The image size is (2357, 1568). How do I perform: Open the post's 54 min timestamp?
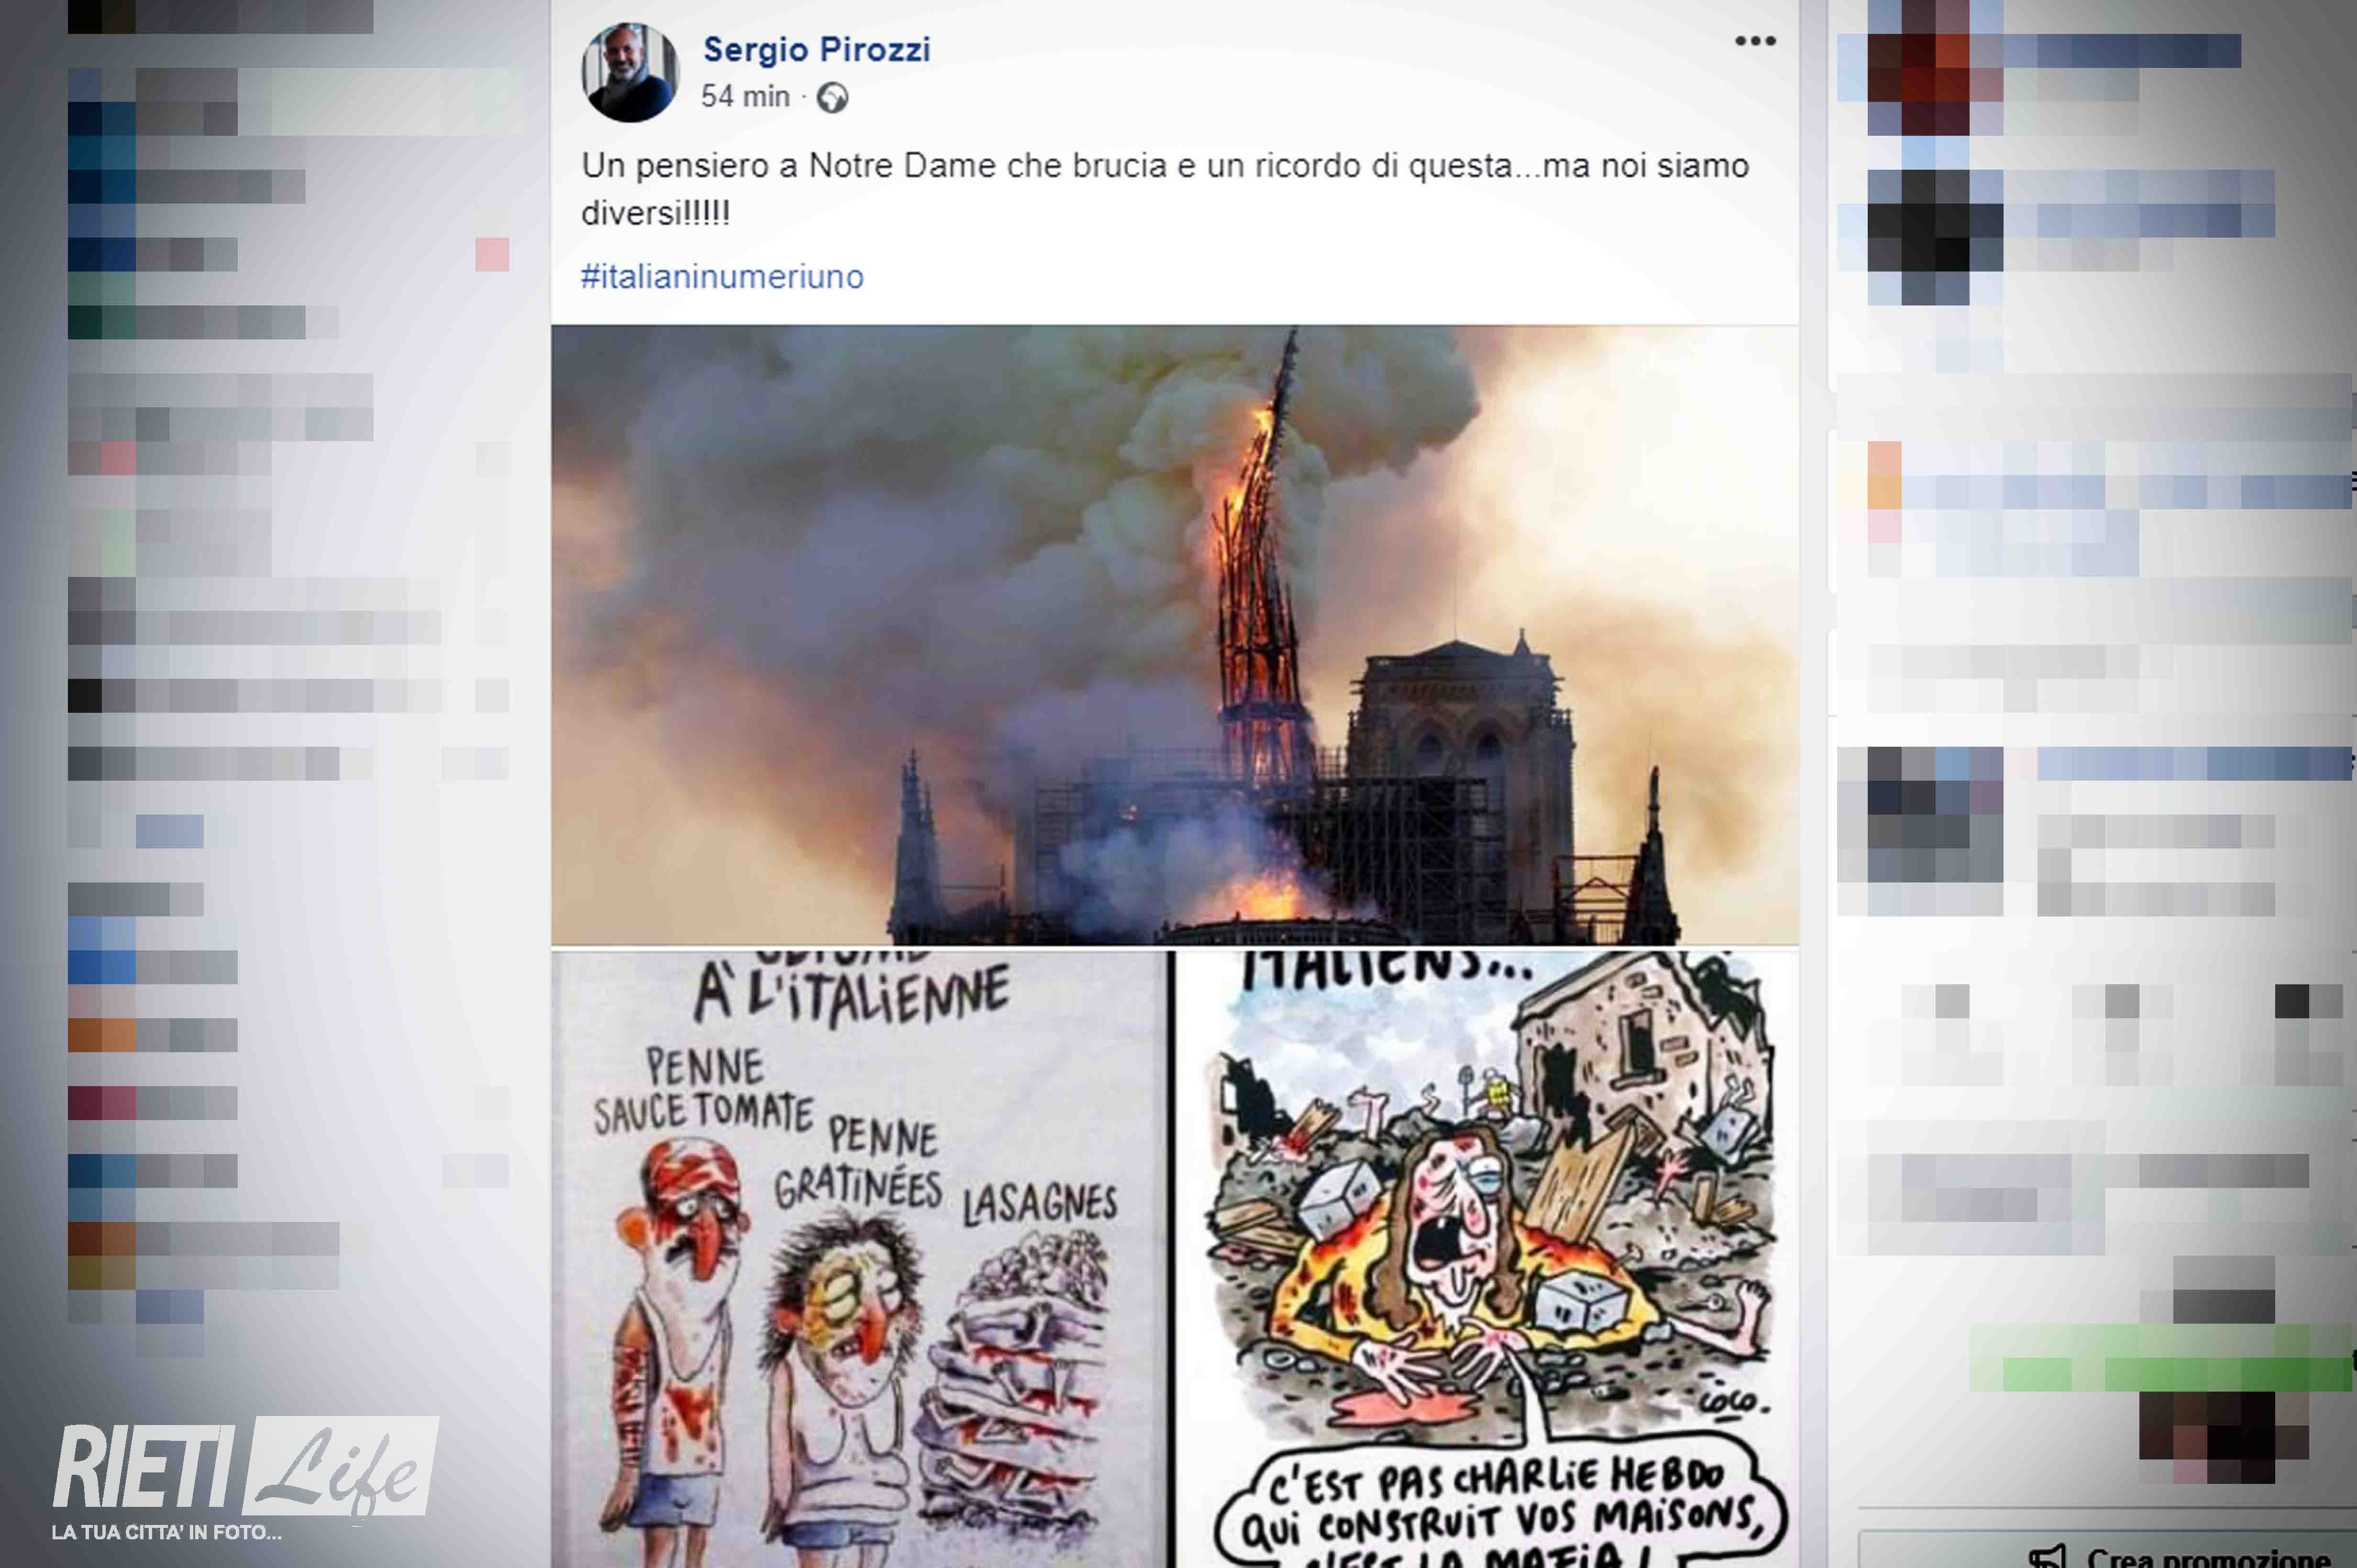pyautogui.click(x=745, y=96)
